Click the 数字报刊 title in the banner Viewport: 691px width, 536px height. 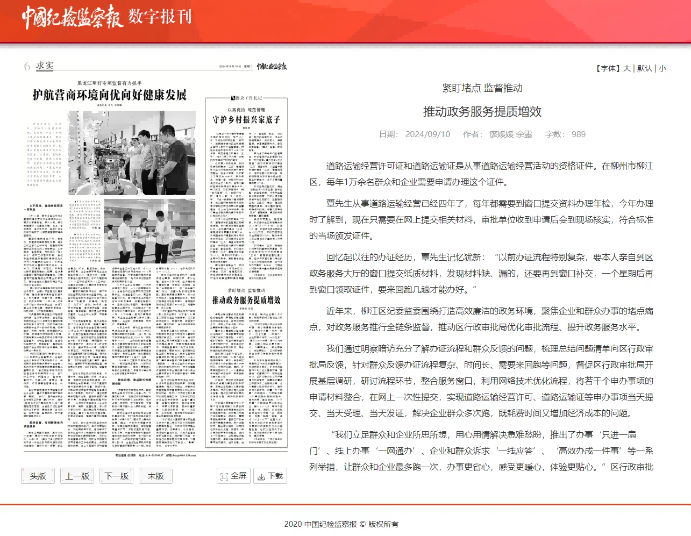pyautogui.click(x=160, y=17)
